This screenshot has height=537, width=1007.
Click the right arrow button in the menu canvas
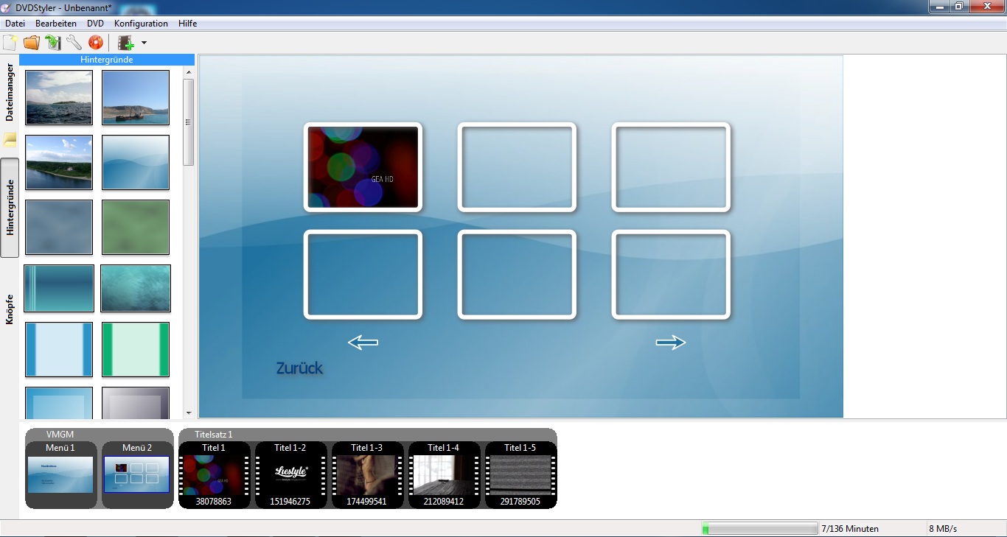tap(670, 342)
